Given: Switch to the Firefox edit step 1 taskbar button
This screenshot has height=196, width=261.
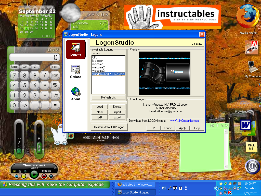Looking at the screenshot, I should coord(135,185).
